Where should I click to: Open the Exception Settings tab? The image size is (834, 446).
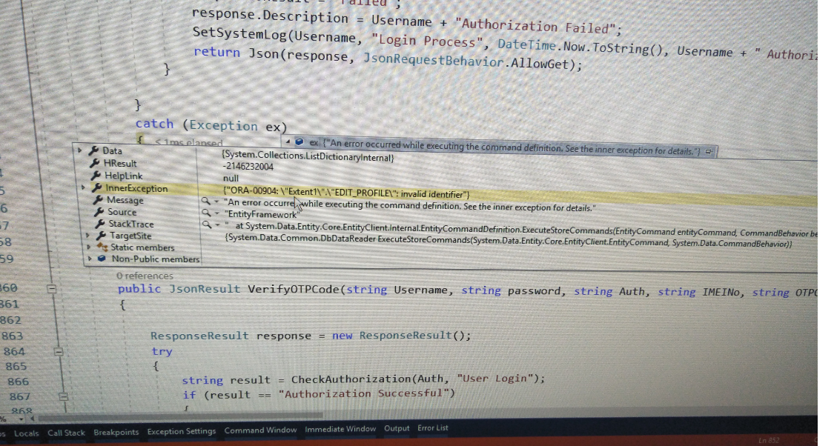point(182,431)
